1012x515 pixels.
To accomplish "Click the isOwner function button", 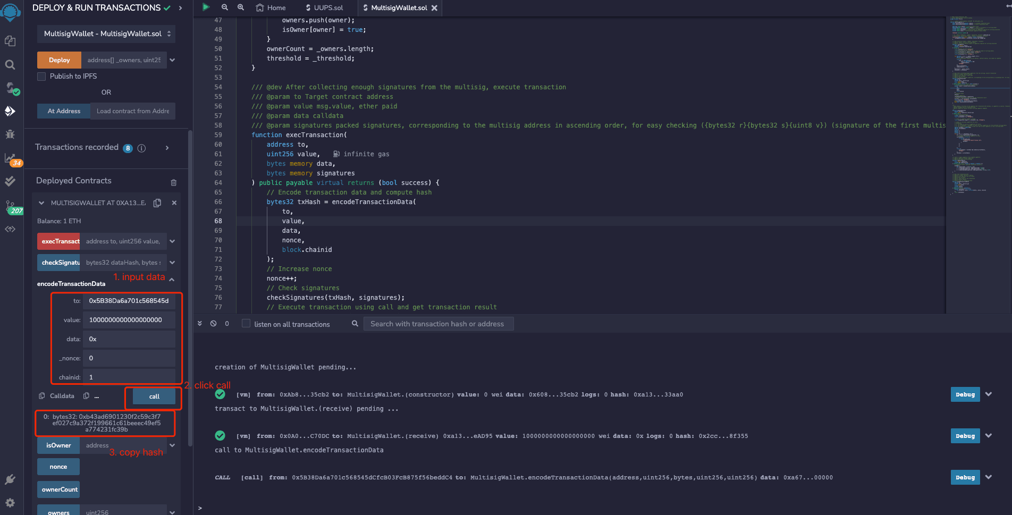I will (58, 445).
